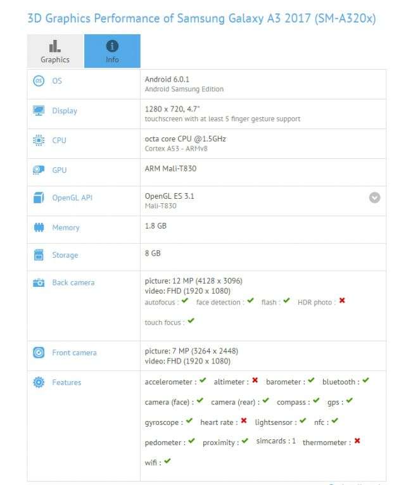This screenshot has height=485, width=418.
Task: Click the 'Android 6.0.1' value
Action: [167, 79]
